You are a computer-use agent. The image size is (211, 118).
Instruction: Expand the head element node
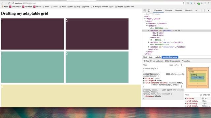[145, 19]
